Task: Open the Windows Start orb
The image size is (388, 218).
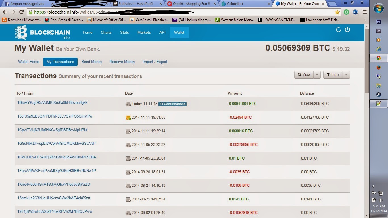Action: 379,9
